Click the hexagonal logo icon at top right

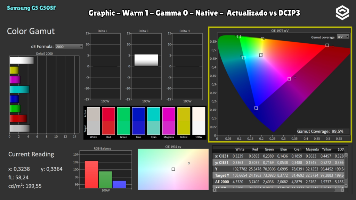342,13
